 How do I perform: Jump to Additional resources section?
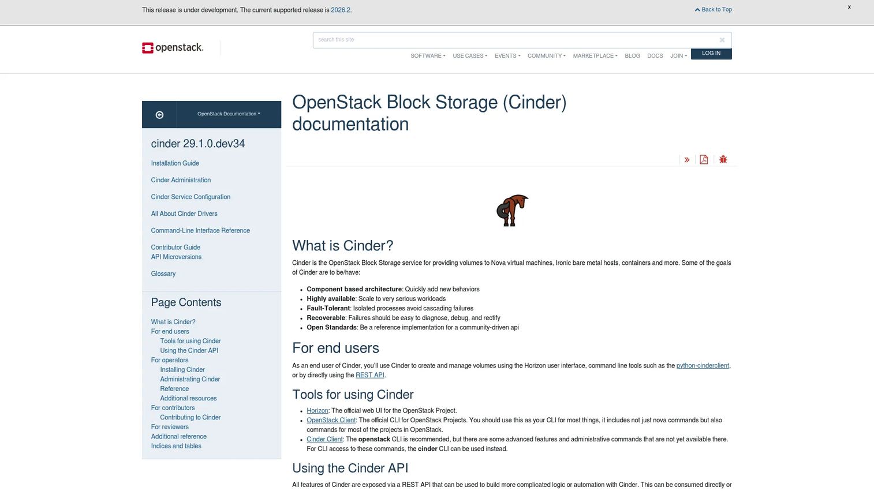tap(188, 398)
